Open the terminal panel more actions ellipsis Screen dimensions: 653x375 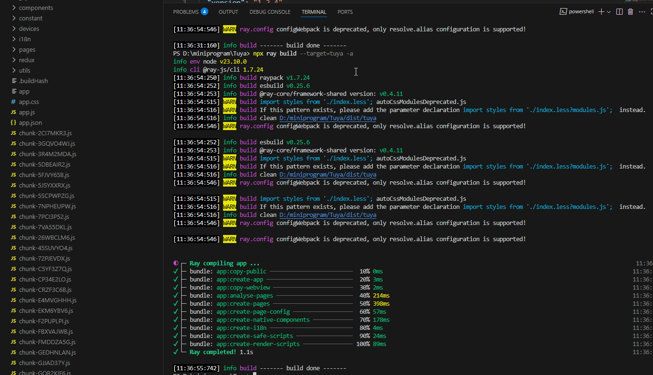[x=642, y=11]
